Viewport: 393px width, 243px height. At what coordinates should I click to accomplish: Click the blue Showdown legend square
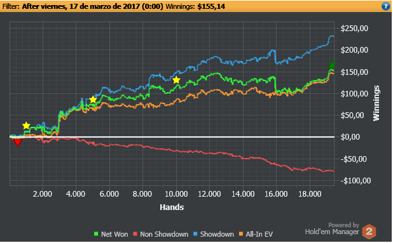195,234
